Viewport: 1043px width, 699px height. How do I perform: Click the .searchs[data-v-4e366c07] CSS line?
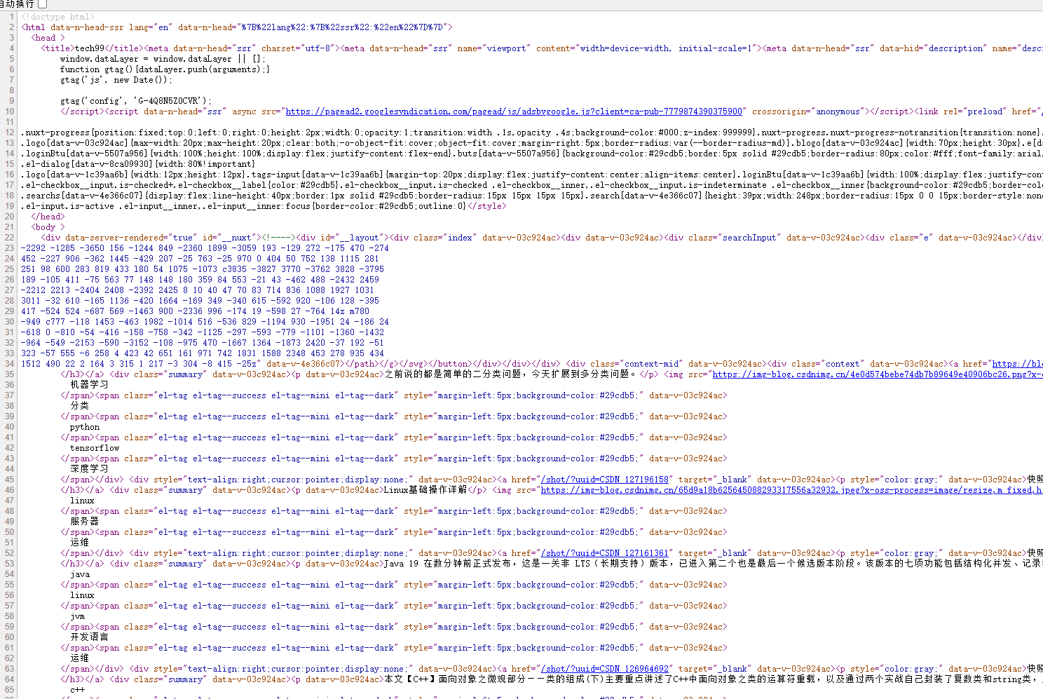pos(532,196)
